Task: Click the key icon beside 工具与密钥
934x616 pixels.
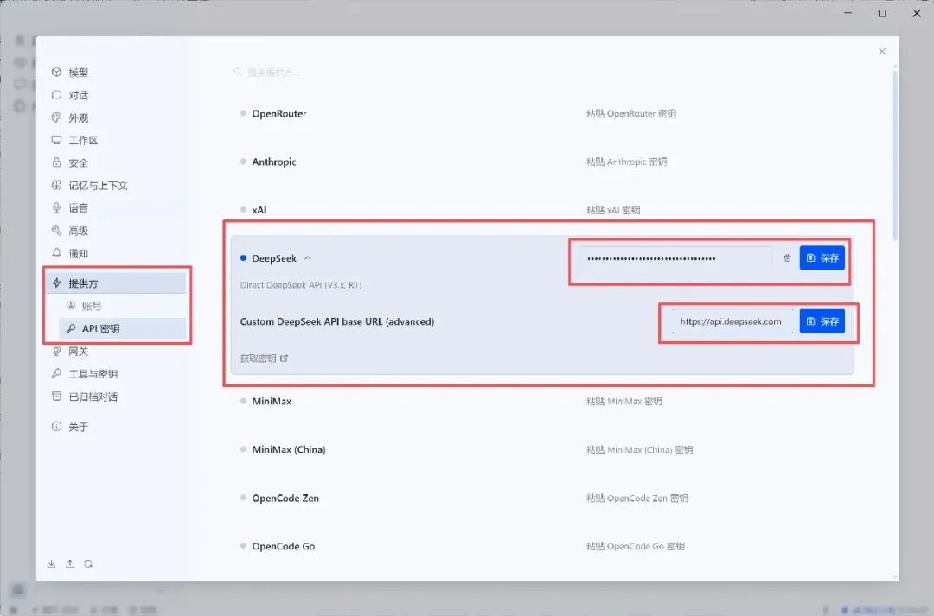Action: pos(56,374)
